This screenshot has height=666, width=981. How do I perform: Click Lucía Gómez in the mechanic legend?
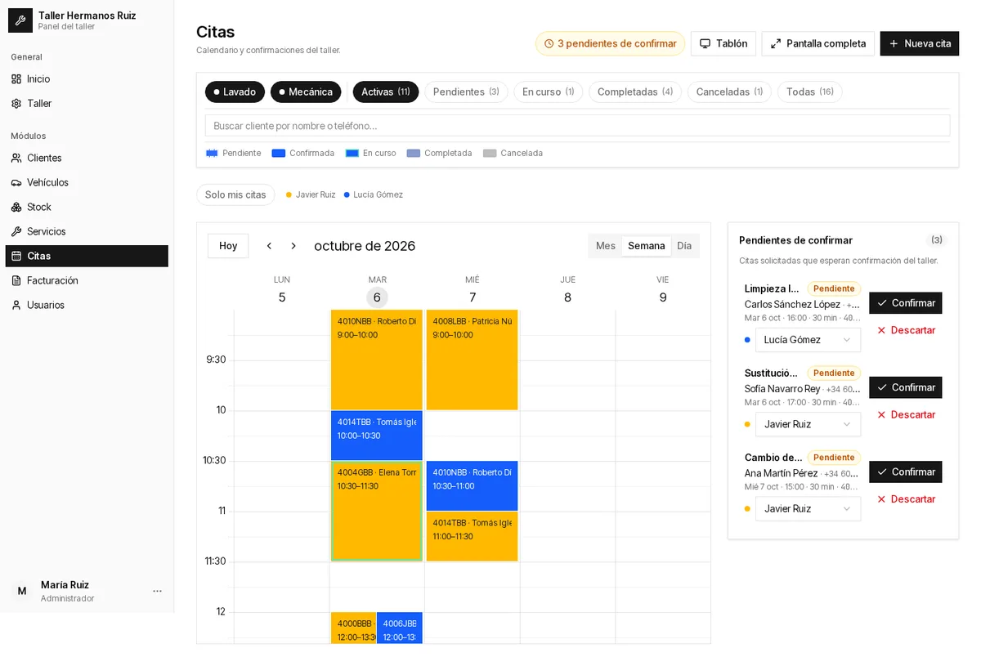[374, 194]
